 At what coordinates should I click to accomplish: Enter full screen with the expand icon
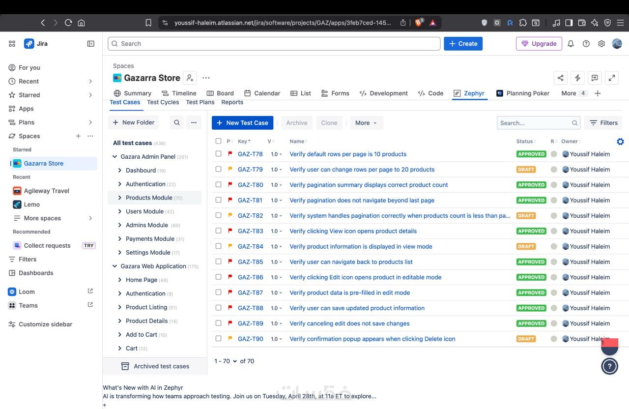click(x=612, y=78)
